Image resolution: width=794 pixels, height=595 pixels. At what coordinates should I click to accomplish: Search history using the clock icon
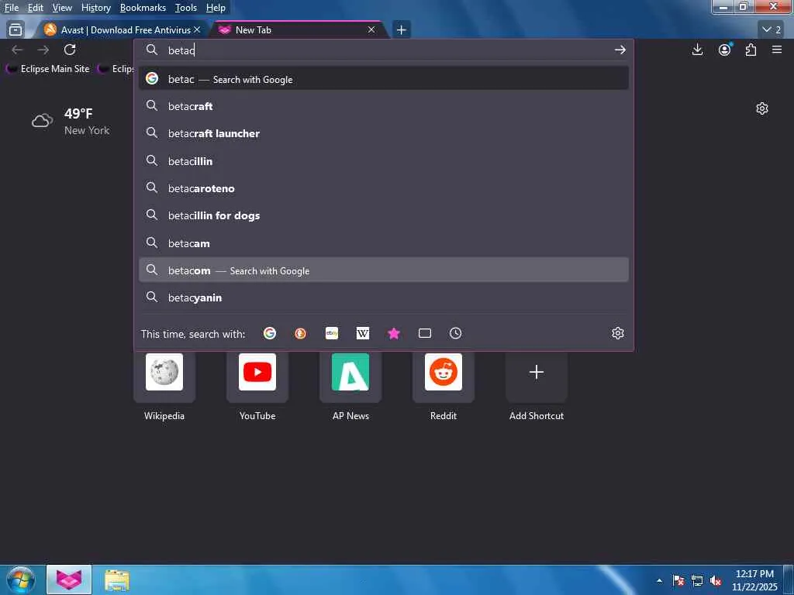[455, 333]
